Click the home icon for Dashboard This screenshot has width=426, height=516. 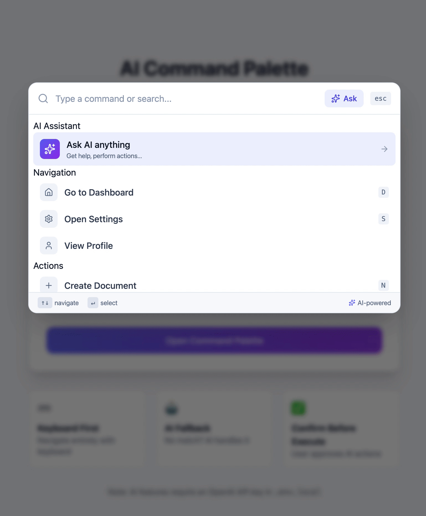pyautogui.click(x=49, y=192)
